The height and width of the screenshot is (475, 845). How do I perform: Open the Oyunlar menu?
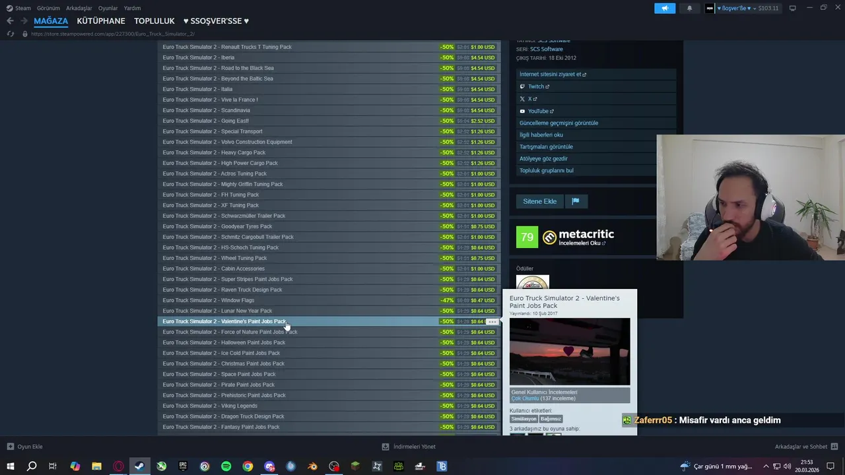[108, 8]
